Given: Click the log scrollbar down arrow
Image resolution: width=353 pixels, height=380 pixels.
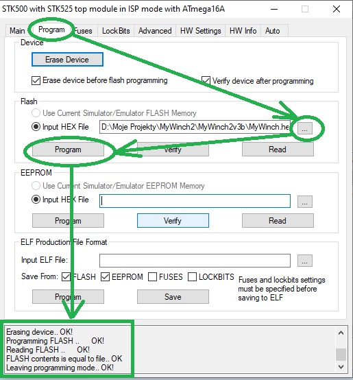Looking at the screenshot, I should (x=341, y=367).
